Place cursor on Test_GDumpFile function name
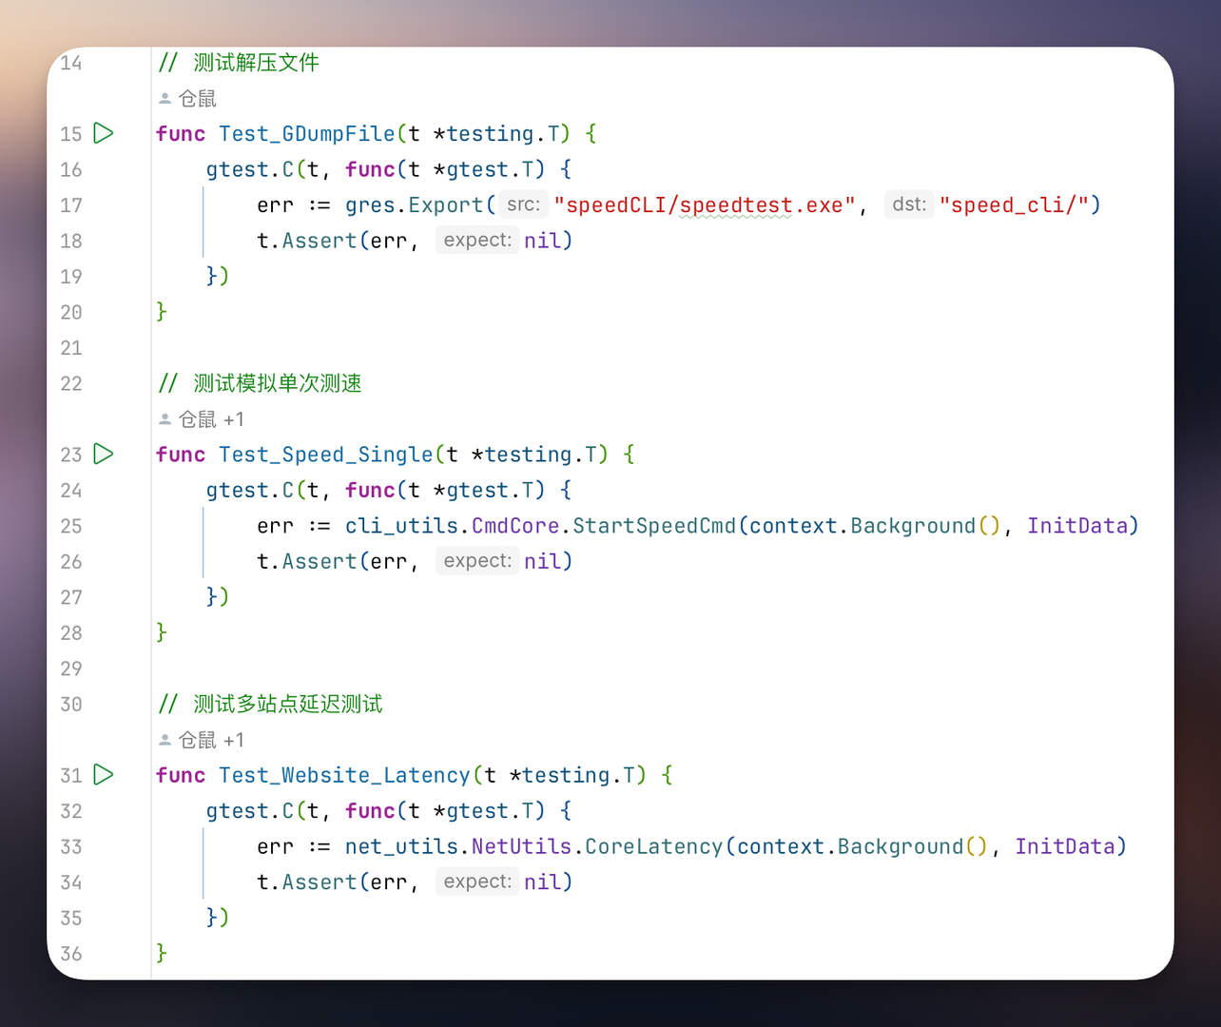 (306, 134)
